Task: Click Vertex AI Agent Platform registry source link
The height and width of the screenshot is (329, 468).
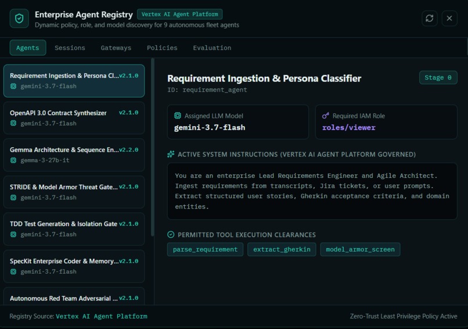Action: 102,316
